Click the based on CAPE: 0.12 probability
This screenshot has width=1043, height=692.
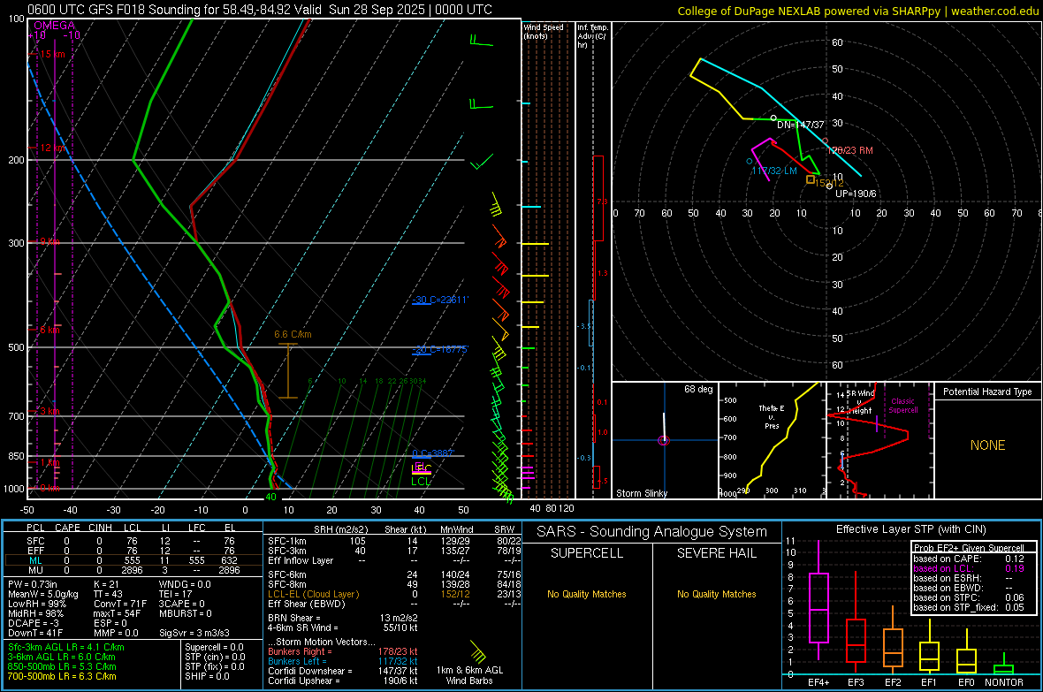969,559
